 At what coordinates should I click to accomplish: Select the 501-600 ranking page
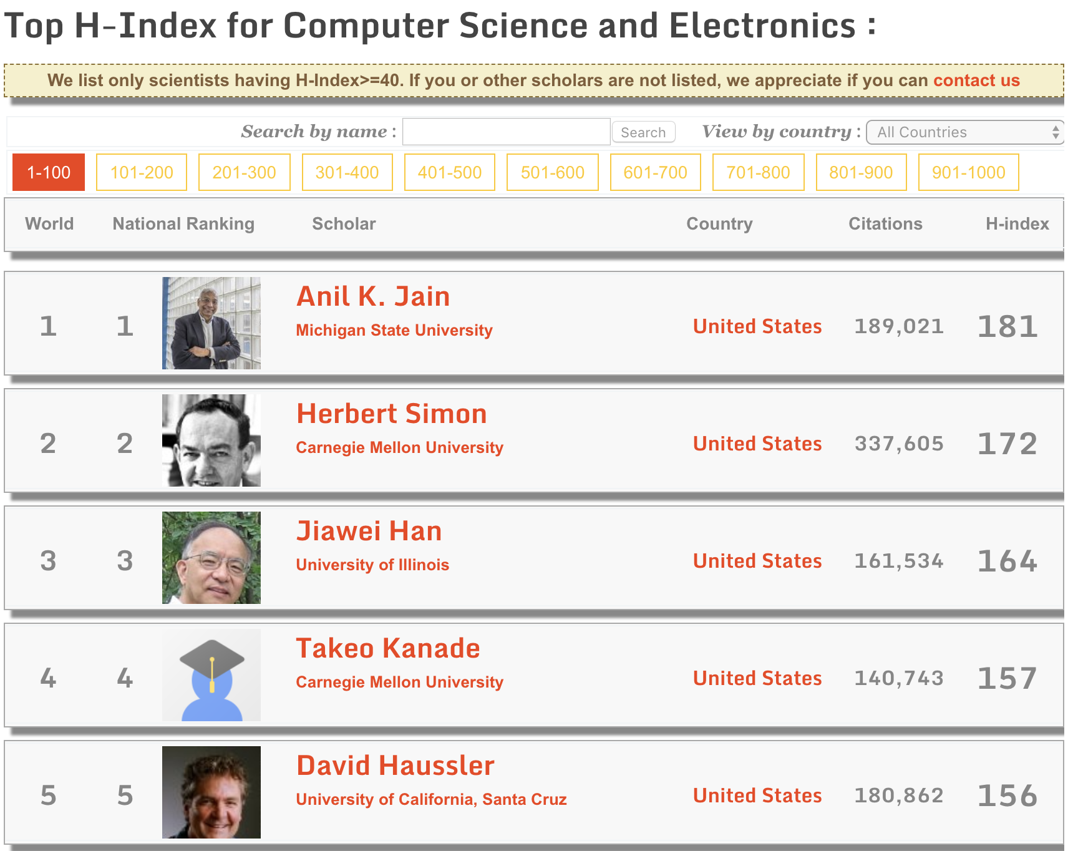coord(553,172)
